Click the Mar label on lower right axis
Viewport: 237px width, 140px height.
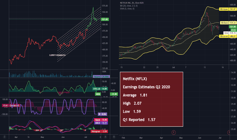pos(141,138)
